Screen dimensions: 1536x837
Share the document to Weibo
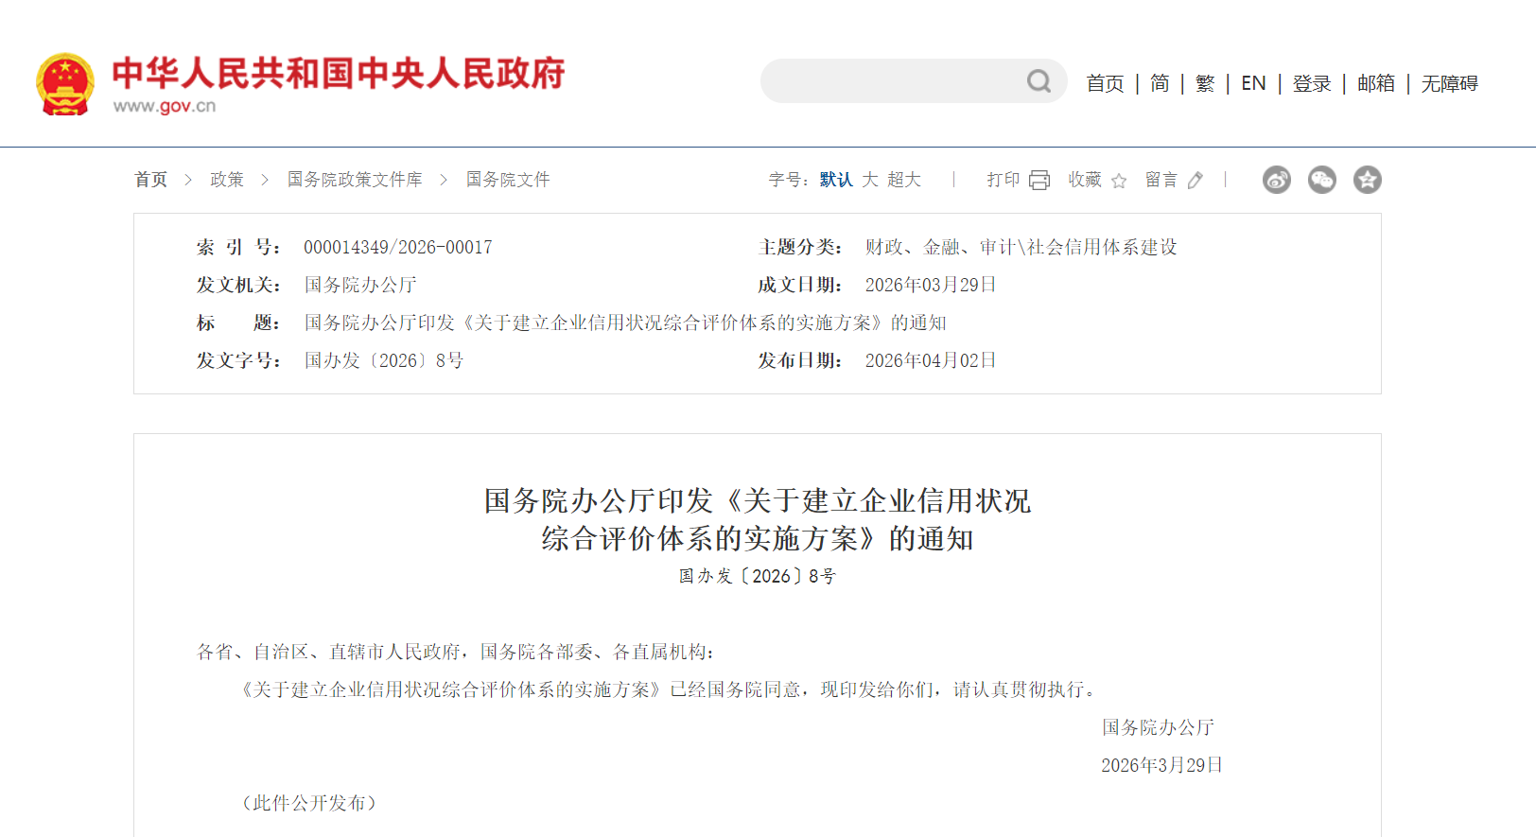coord(1277,180)
